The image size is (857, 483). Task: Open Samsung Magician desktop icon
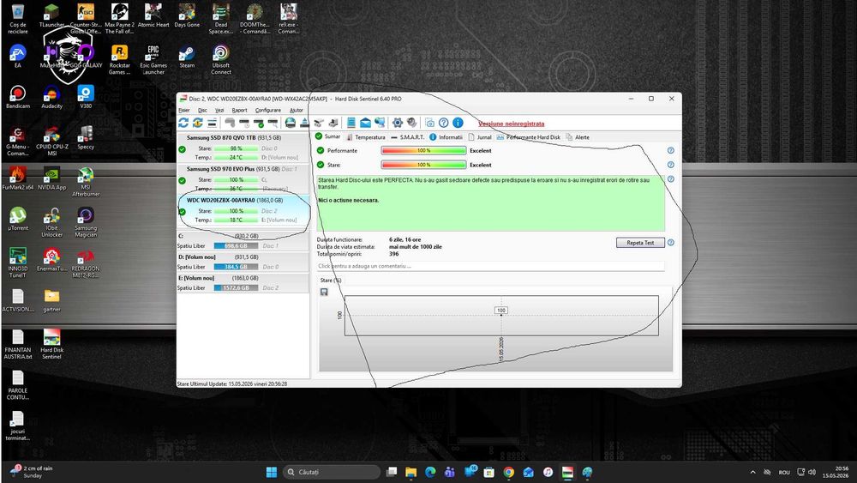[85, 223]
